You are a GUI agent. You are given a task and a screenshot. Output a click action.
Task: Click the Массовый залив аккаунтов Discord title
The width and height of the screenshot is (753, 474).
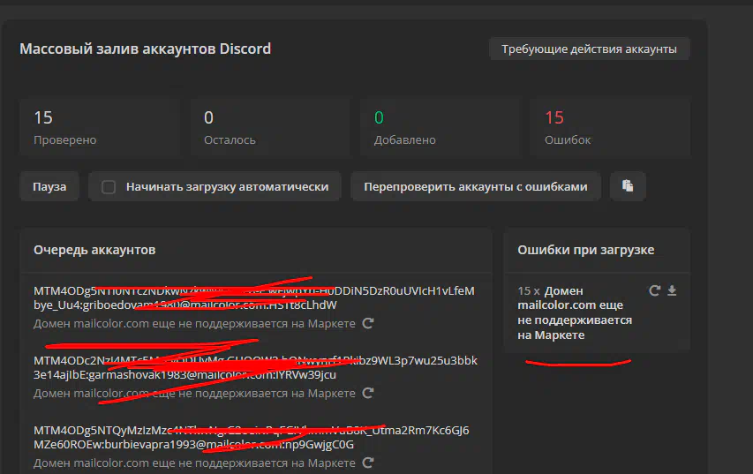point(145,49)
